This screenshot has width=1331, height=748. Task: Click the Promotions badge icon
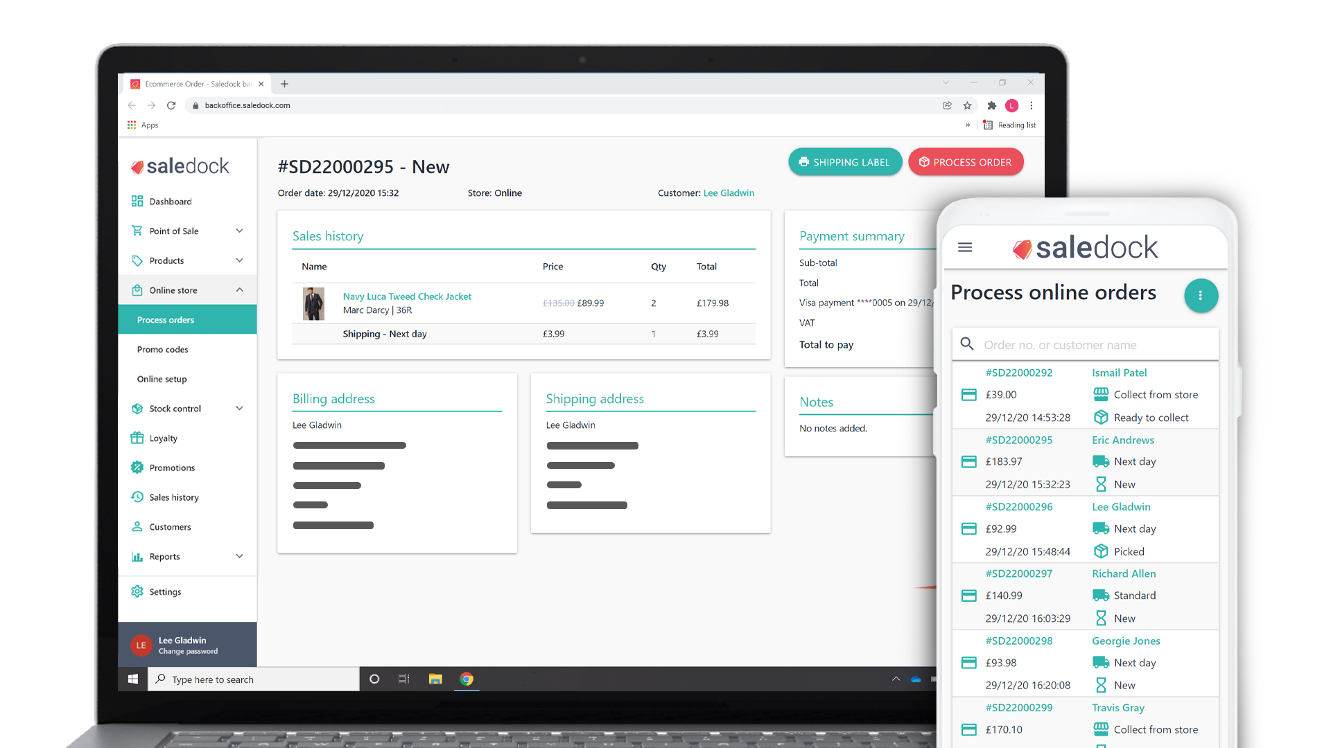coord(137,467)
